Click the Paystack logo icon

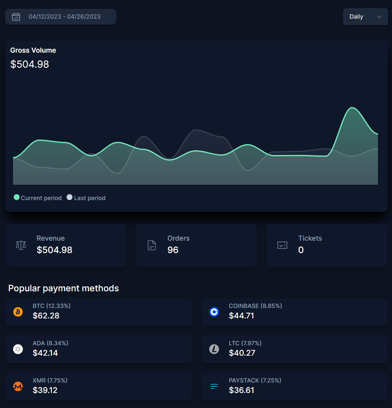point(214,386)
